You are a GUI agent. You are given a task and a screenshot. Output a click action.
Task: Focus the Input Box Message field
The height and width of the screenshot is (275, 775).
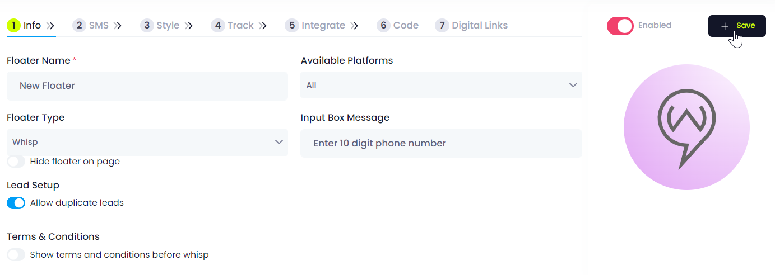coord(441,144)
